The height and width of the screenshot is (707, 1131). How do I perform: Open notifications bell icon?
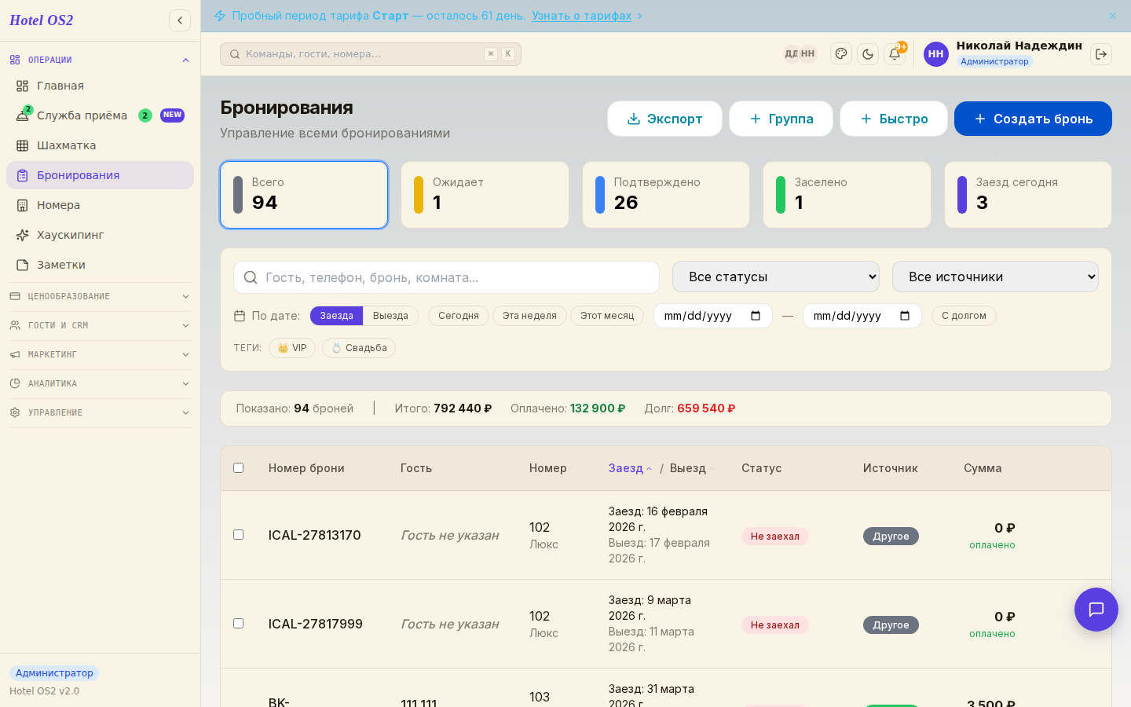pos(895,54)
